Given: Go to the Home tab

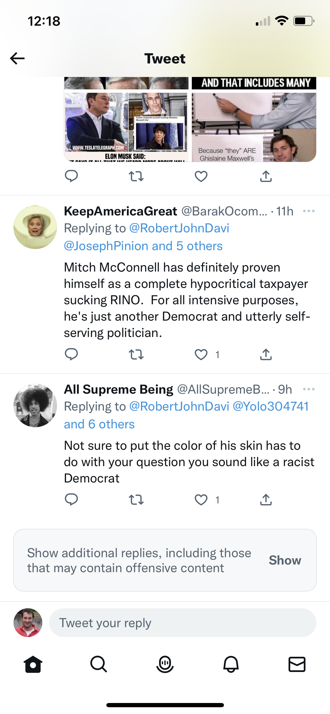Looking at the screenshot, I should point(33,664).
